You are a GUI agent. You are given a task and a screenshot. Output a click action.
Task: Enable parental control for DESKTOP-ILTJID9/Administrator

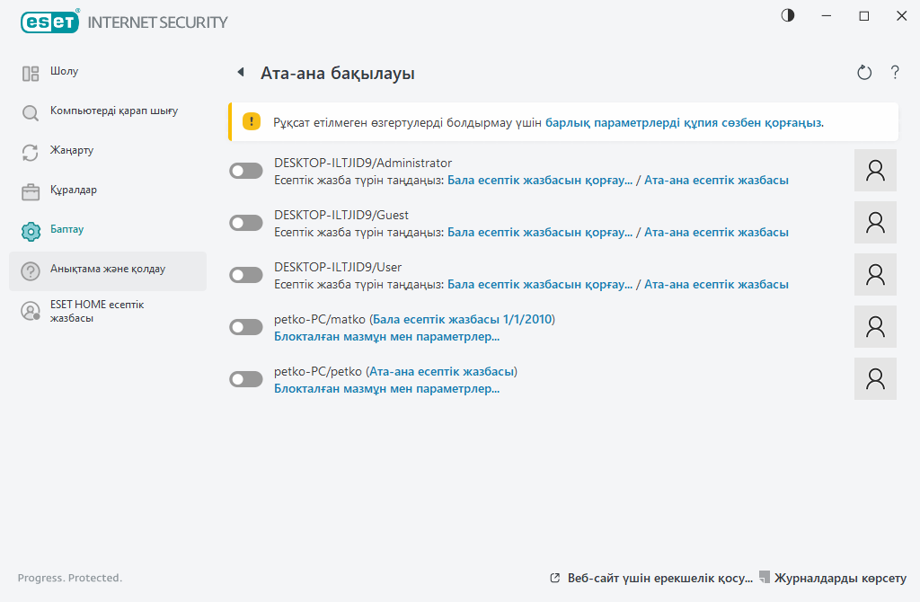point(245,171)
